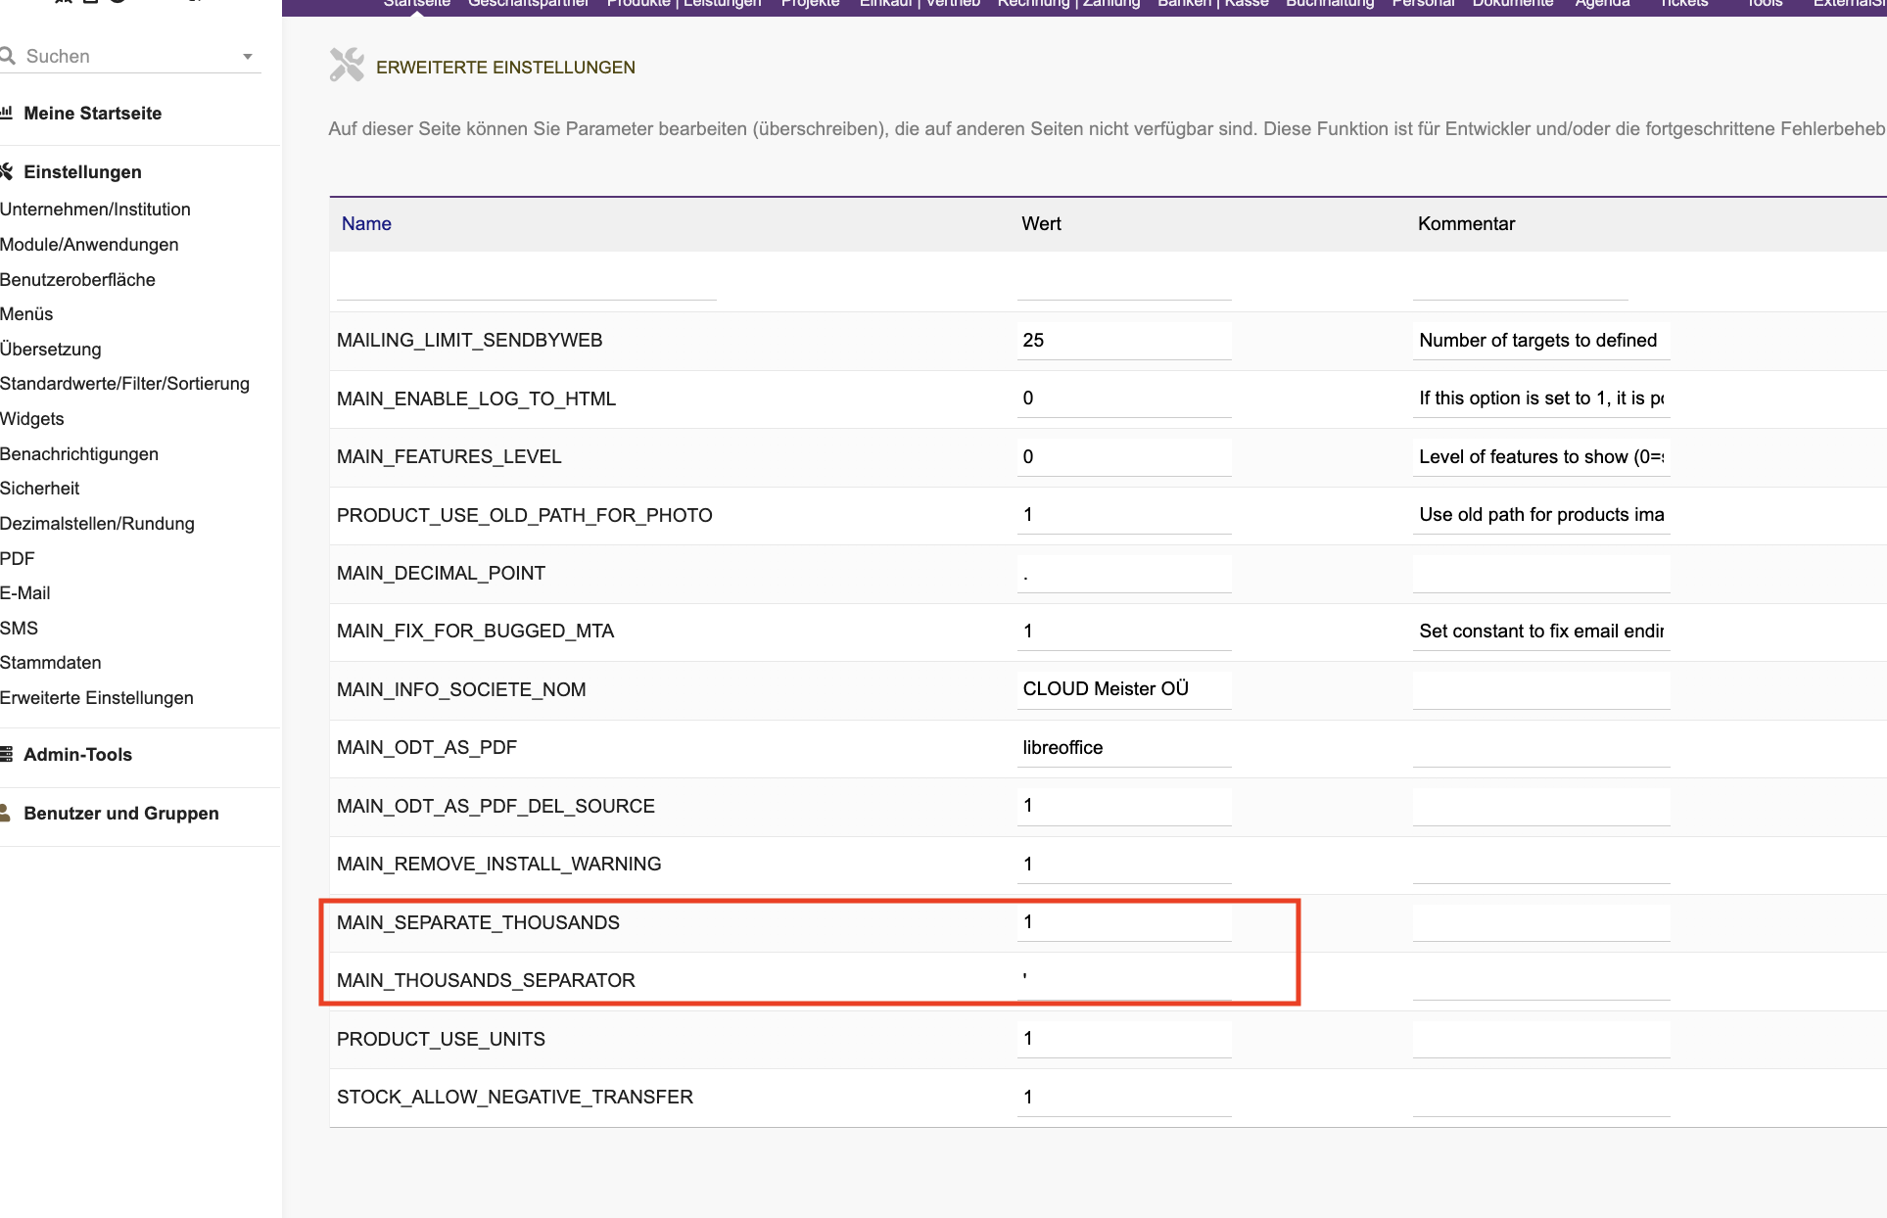Go to Übersetzung settings
Screen dimensions: 1887x1218
50,350
